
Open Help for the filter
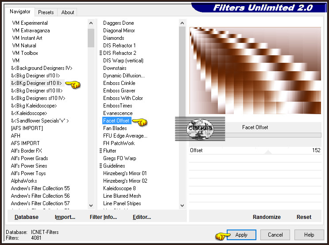(x=309, y=235)
